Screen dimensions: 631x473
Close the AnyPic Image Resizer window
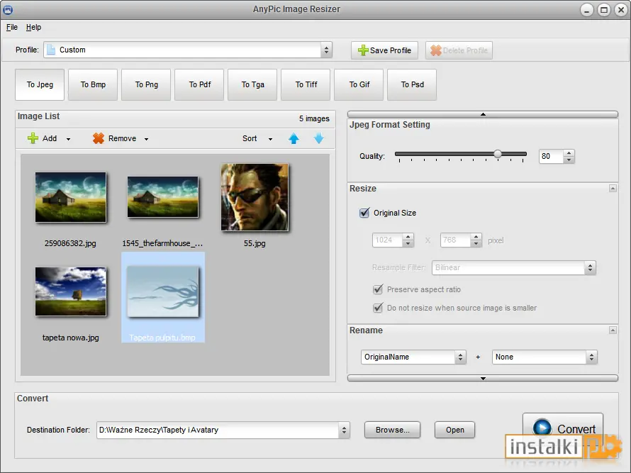click(x=621, y=10)
